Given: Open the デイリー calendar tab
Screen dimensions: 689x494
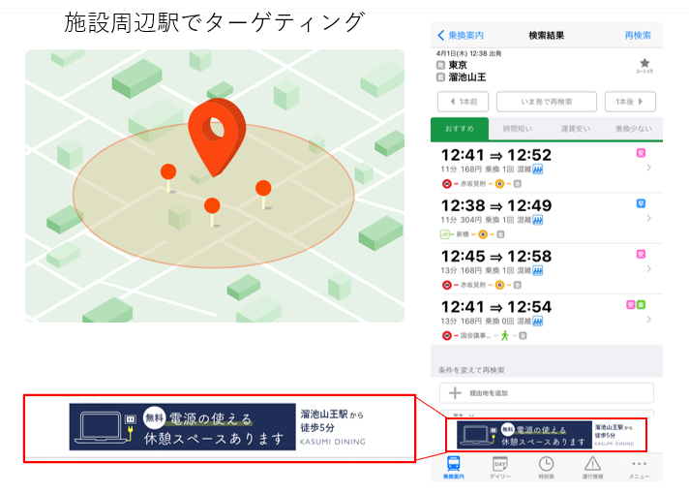Looking at the screenshot, I should click(500, 467).
